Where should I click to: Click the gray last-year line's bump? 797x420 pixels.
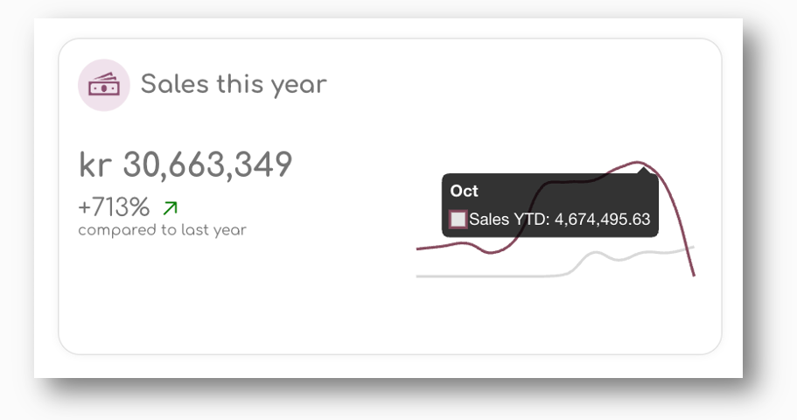tap(595, 253)
